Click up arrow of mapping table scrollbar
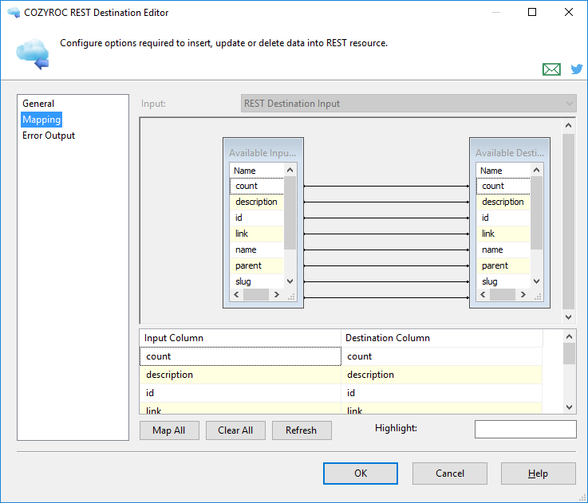Image resolution: width=588 pixels, height=503 pixels. pyautogui.click(x=569, y=336)
